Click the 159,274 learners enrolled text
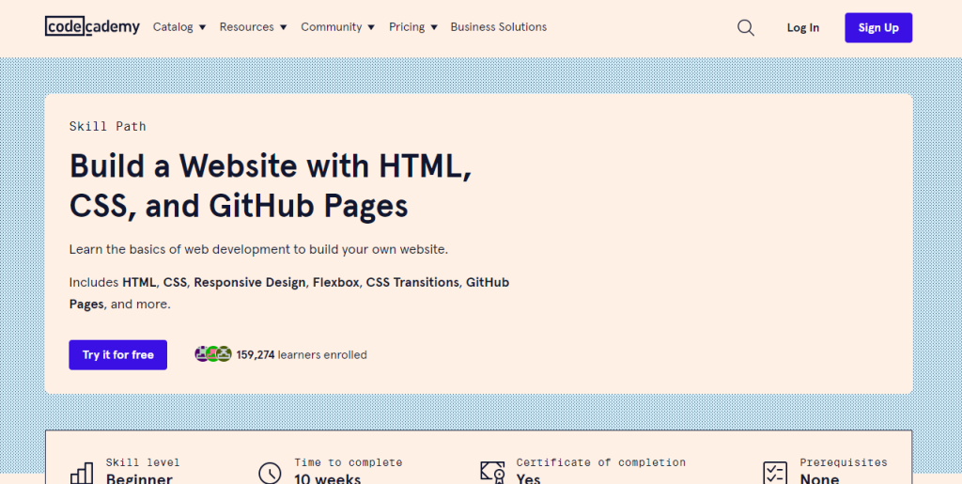 (x=302, y=354)
